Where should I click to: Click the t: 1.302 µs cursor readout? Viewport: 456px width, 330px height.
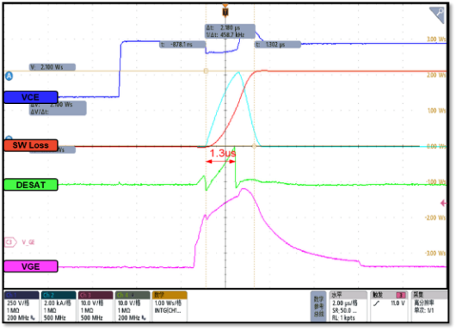(278, 45)
